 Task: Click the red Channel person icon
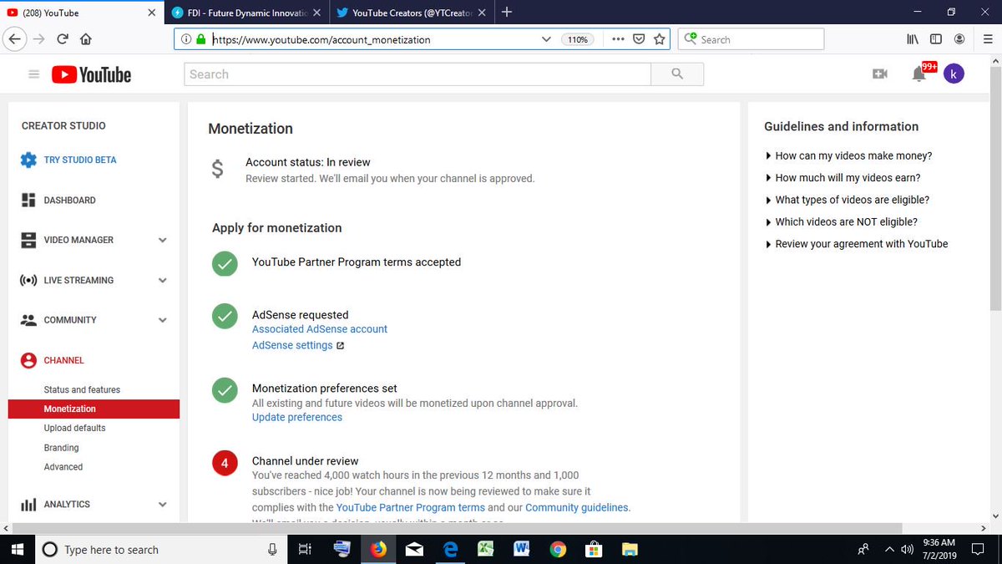click(x=28, y=360)
